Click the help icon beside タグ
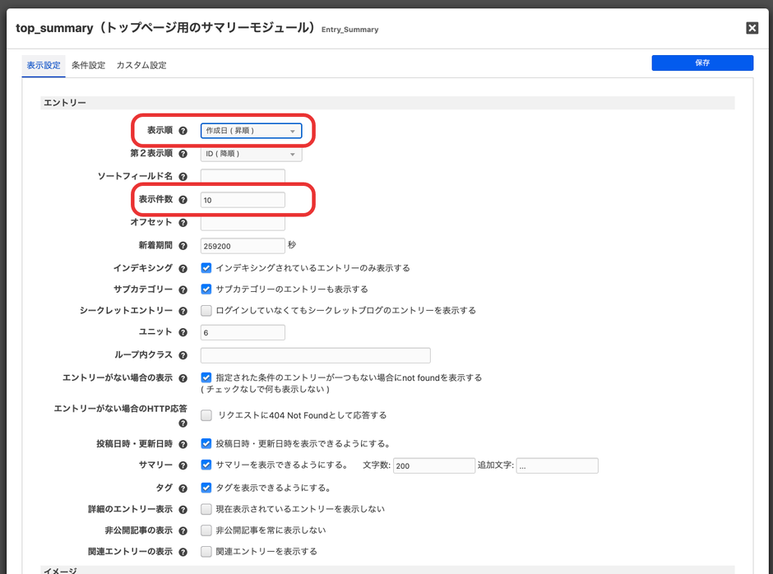 (x=183, y=487)
